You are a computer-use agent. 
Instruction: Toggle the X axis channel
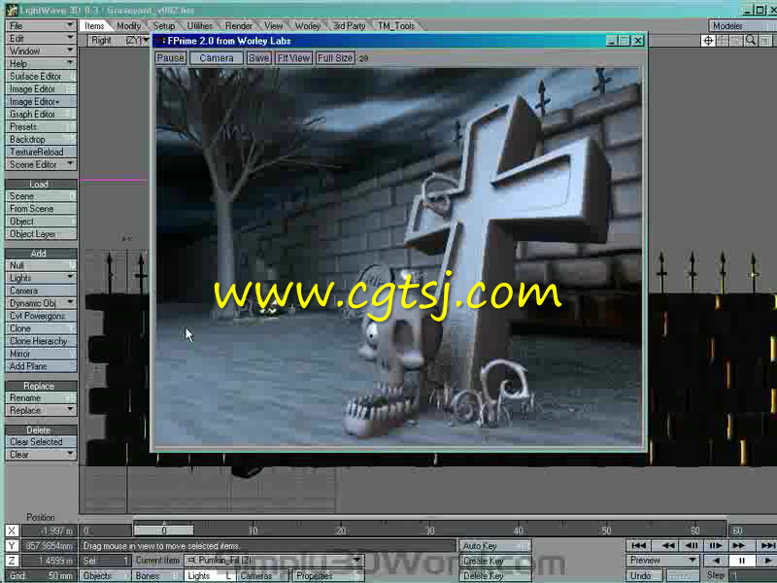[12, 531]
